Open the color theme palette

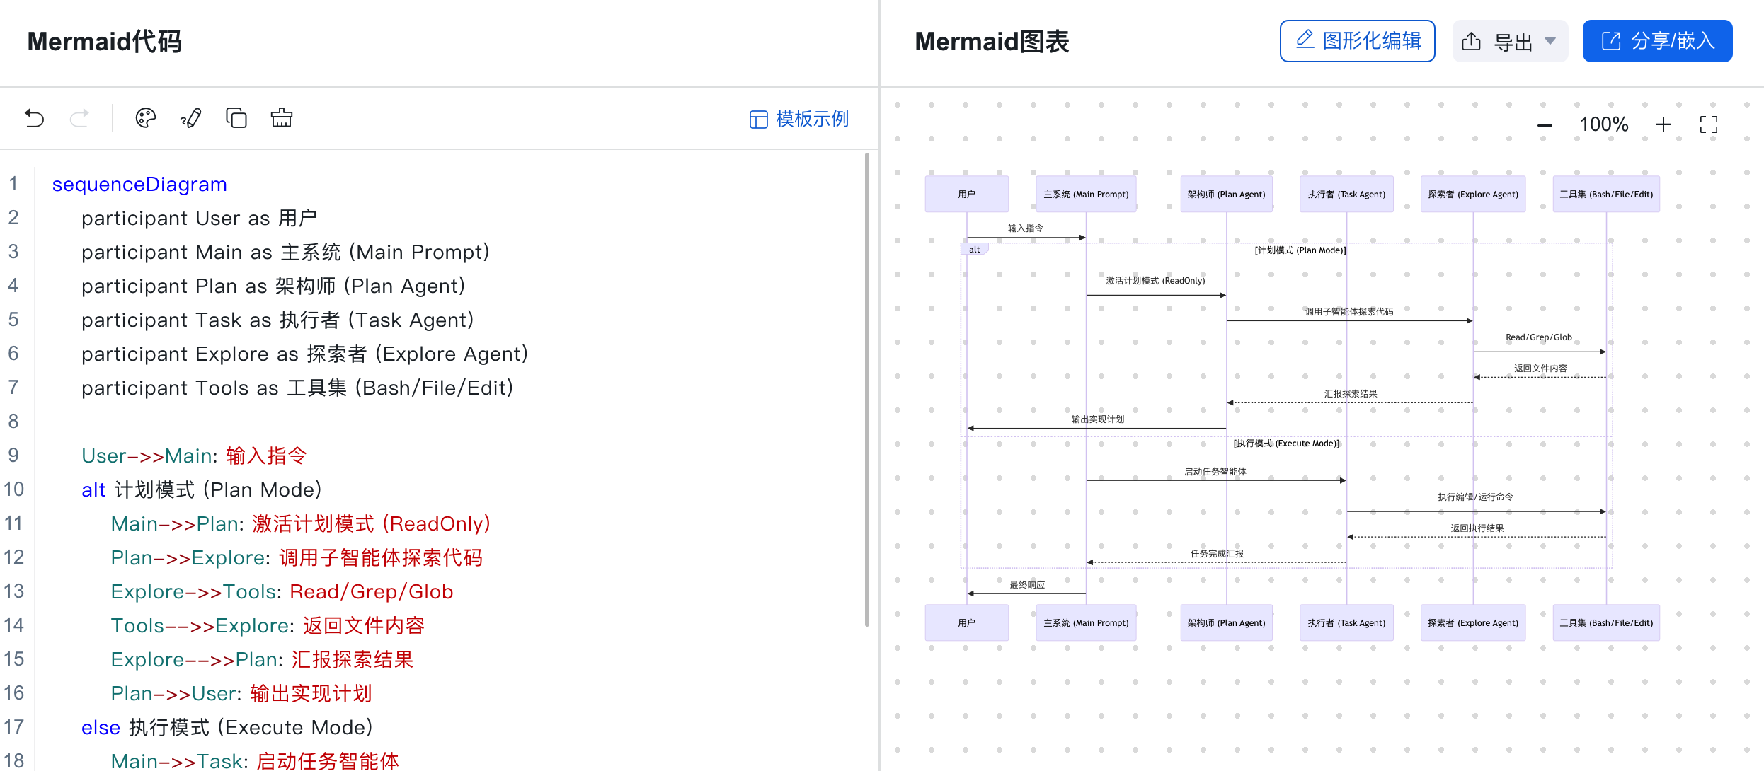(x=146, y=118)
